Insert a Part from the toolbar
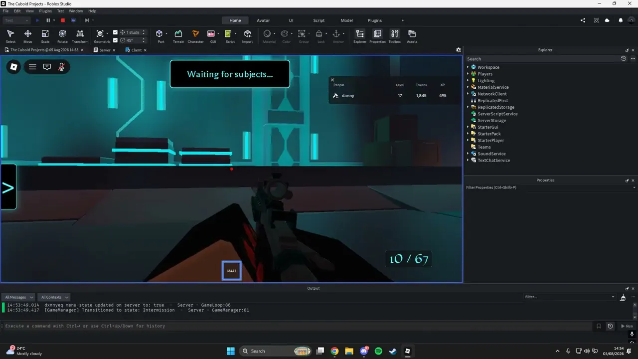The height and width of the screenshot is (359, 638). pyautogui.click(x=159, y=34)
